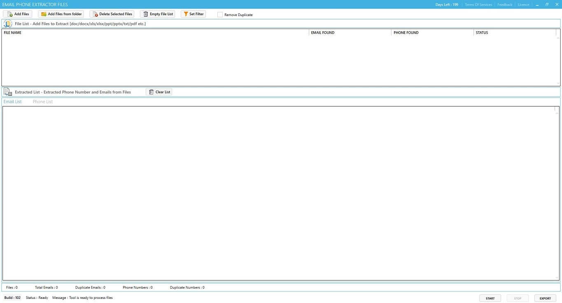
Task: Click the extracted list scrollbar down arrow
Action: click(557, 278)
